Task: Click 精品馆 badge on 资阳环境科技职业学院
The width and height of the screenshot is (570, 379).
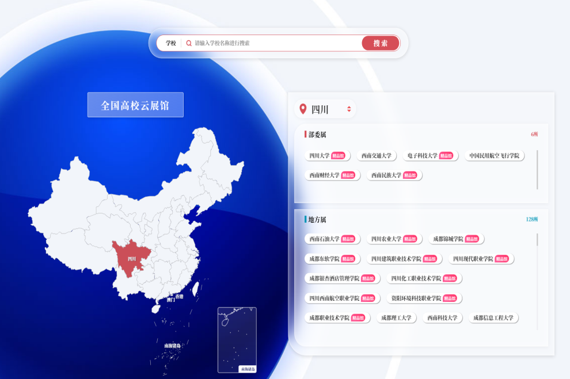Action: (x=450, y=298)
